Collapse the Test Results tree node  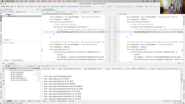click(6, 68)
